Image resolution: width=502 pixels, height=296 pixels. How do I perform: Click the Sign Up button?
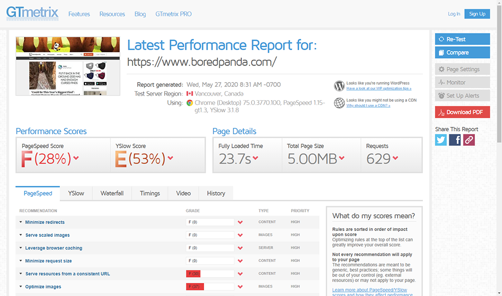pyautogui.click(x=477, y=14)
